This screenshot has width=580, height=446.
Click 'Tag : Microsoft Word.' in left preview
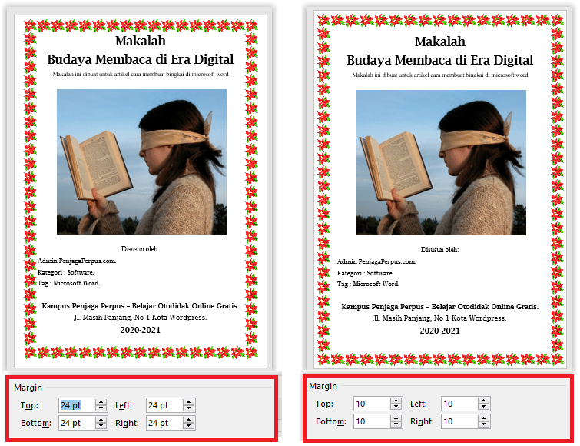pyautogui.click(x=68, y=283)
